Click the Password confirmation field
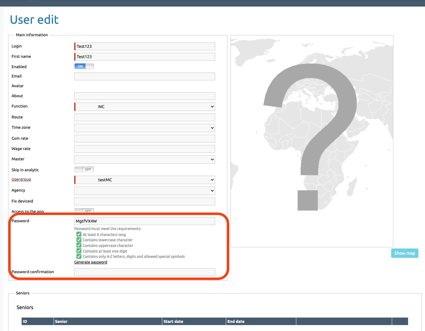 145,272
